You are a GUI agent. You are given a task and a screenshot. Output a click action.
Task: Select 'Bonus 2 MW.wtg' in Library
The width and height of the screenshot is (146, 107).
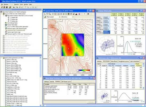pyautogui.click(x=12, y=63)
